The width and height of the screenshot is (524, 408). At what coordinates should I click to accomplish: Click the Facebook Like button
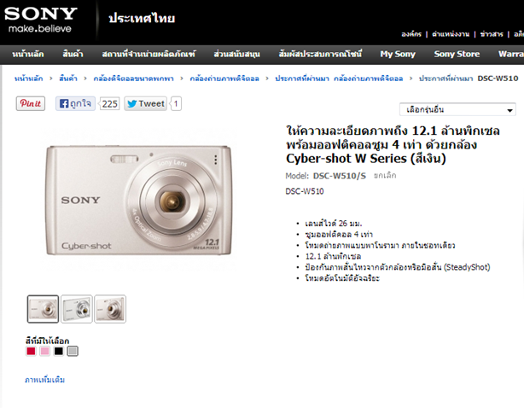(75, 103)
